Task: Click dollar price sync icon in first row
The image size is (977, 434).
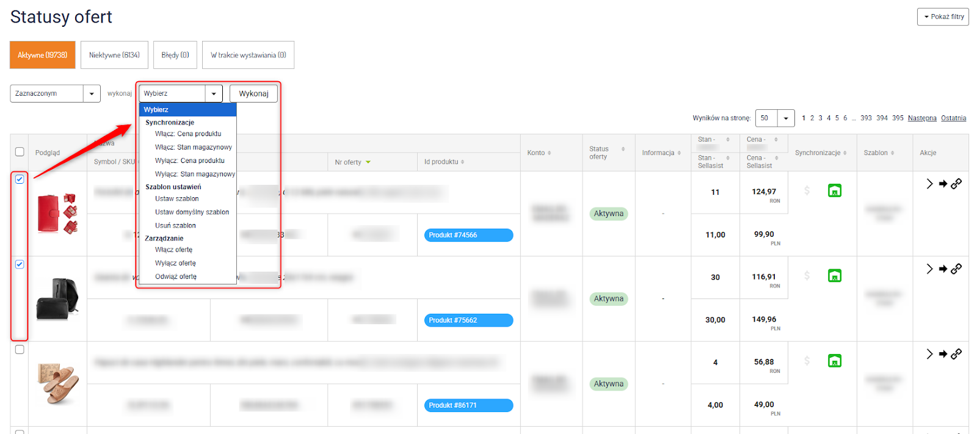Action: coord(807,191)
